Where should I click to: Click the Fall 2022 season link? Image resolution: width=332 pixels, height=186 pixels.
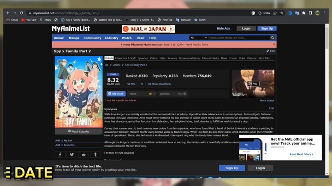pos(131,84)
